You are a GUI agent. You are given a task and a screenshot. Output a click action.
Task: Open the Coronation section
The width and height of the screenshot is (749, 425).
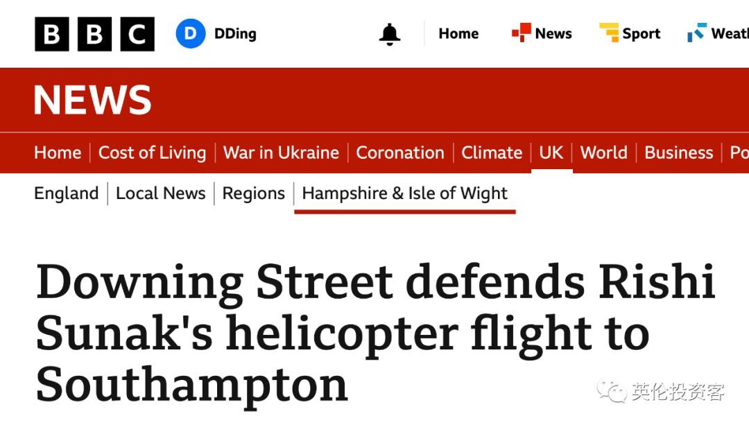coord(400,153)
